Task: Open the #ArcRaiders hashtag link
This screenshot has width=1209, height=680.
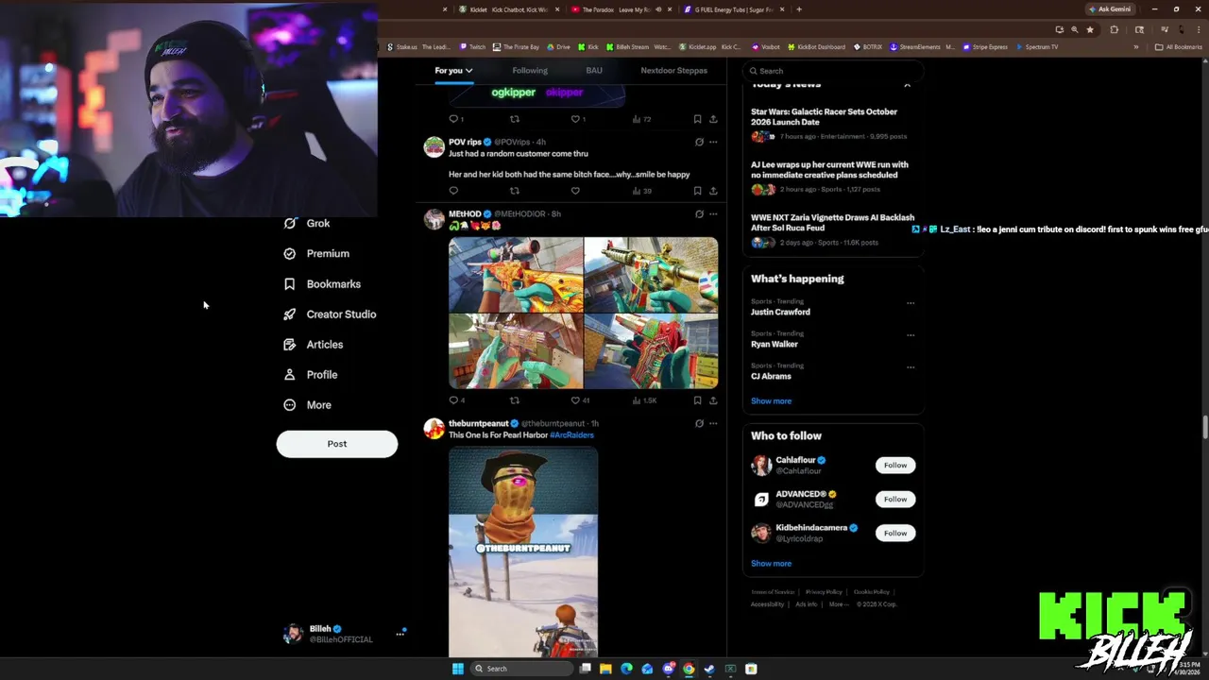Action: pos(571,435)
